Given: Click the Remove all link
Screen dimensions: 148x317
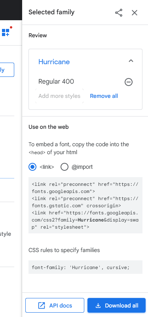Looking at the screenshot, I should (104, 96).
